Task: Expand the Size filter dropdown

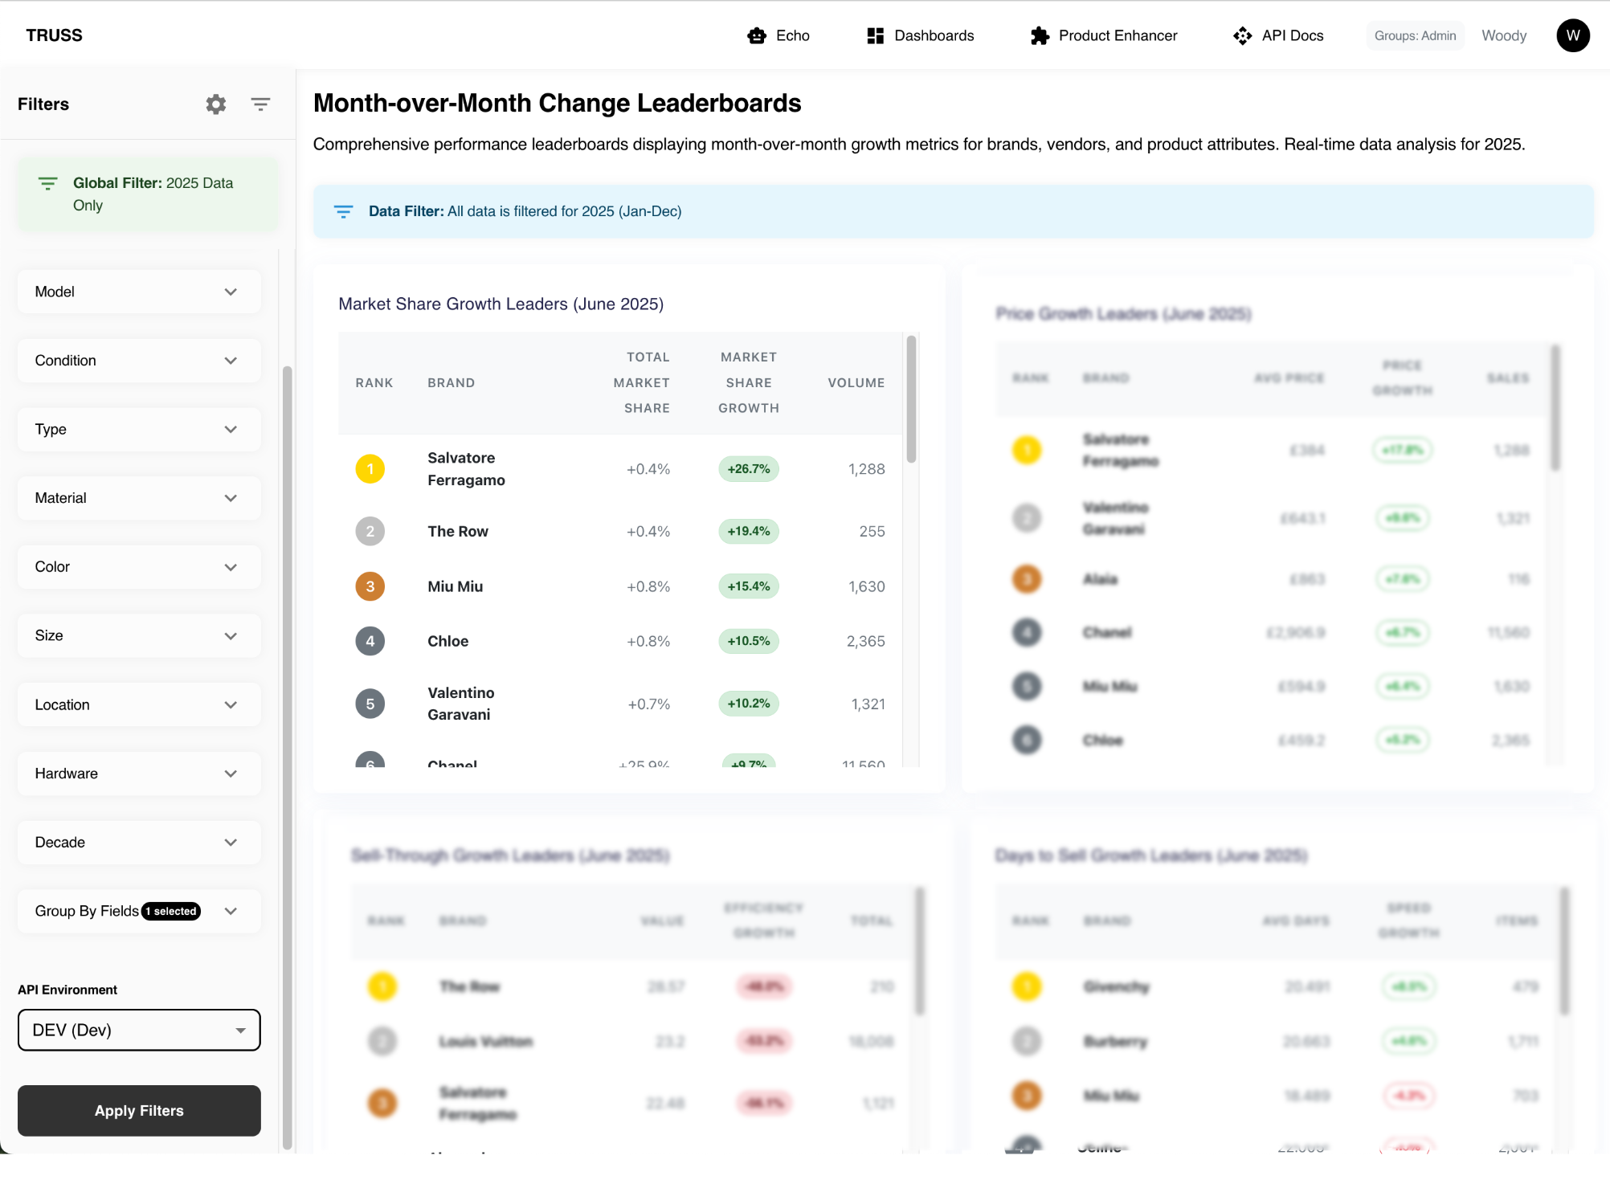Action: pos(139,635)
